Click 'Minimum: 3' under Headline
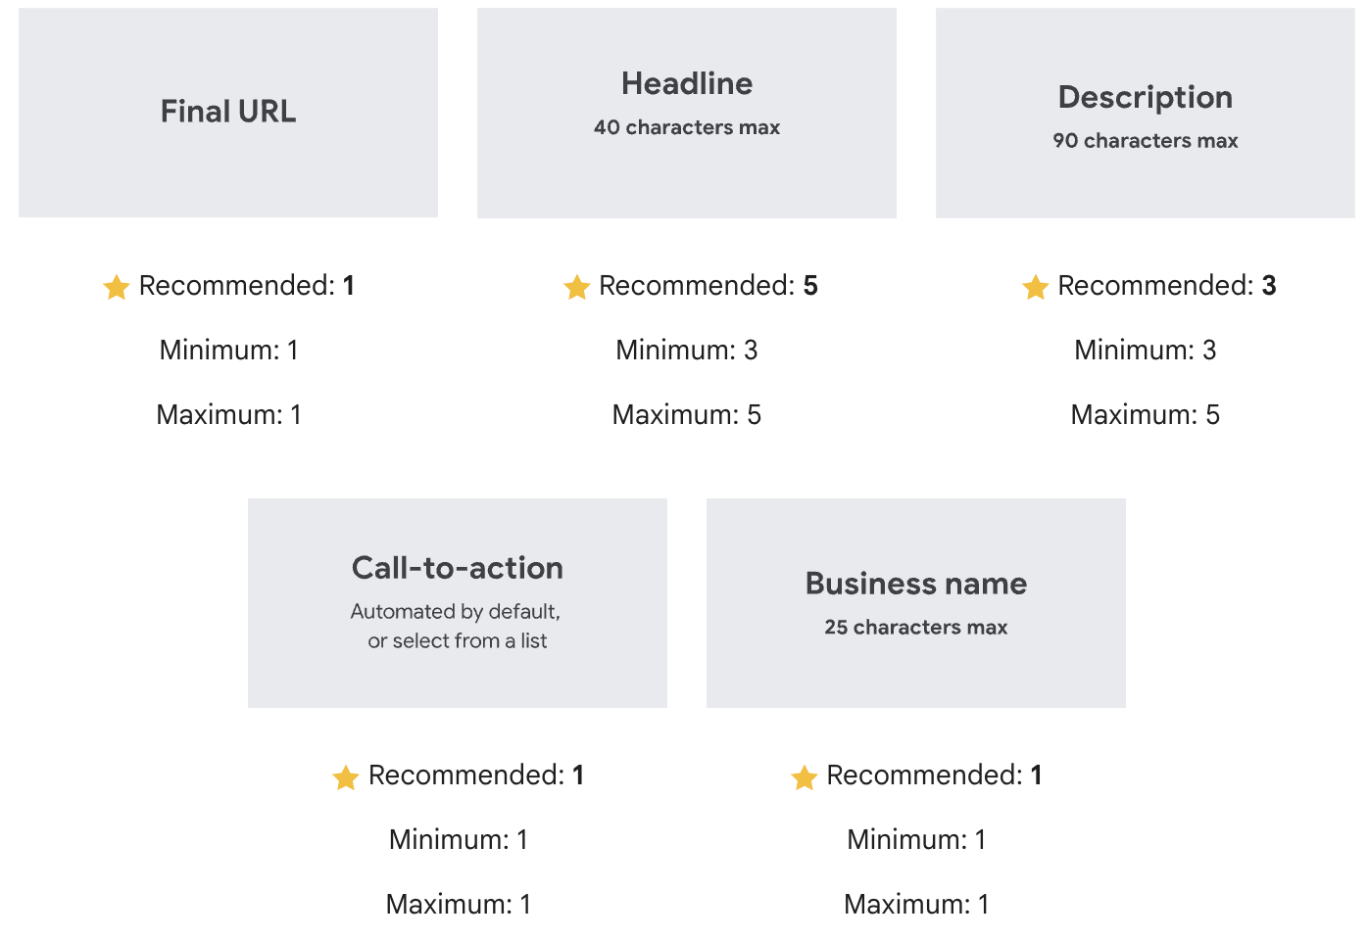The width and height of the screenshot is (1368, 940). (687, 351)
